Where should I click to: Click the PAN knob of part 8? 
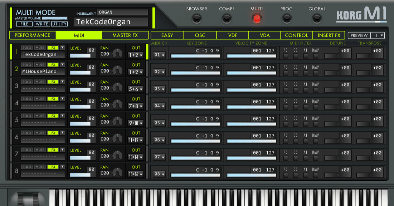[x=117, y=172]
